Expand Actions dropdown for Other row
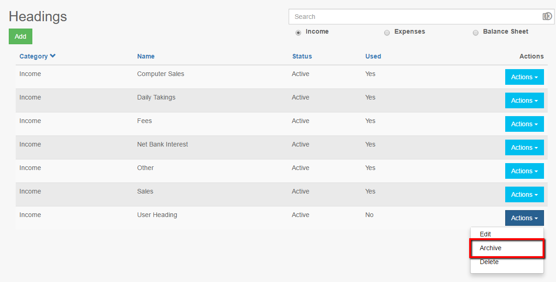 point(524,171)
